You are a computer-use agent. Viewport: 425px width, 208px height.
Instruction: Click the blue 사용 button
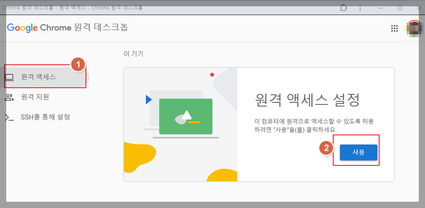pos(358,152)
